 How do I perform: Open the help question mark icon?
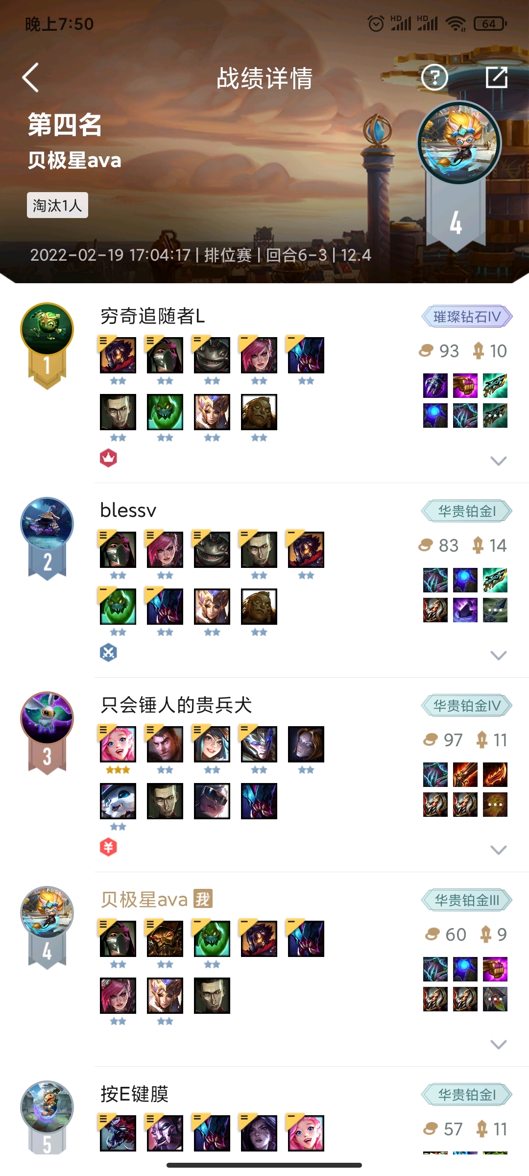click(434, 77)
